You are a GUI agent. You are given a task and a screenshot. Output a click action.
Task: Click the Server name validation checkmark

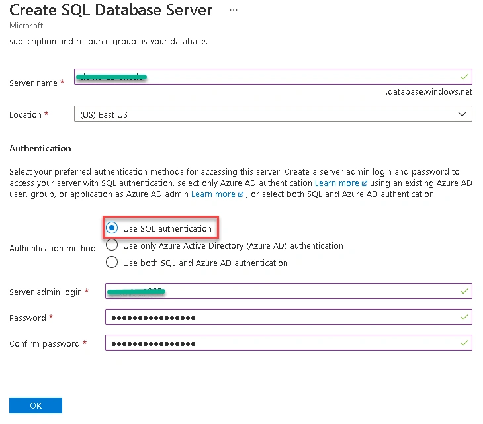[464, 77]
